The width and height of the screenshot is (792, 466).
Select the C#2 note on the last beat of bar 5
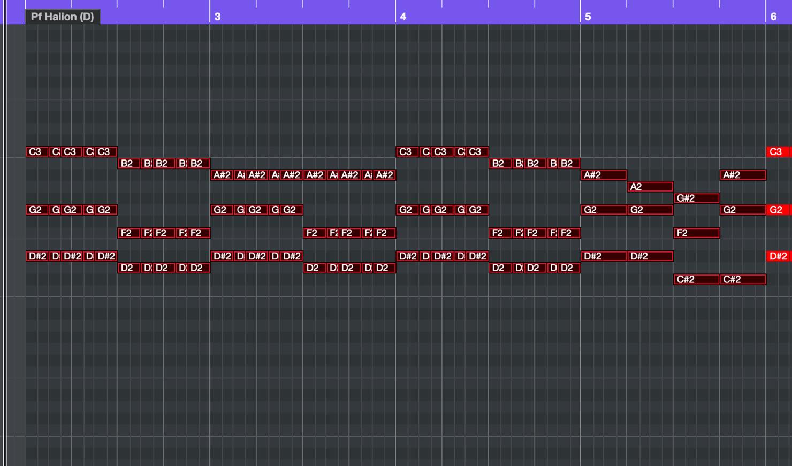coord(743,279)
